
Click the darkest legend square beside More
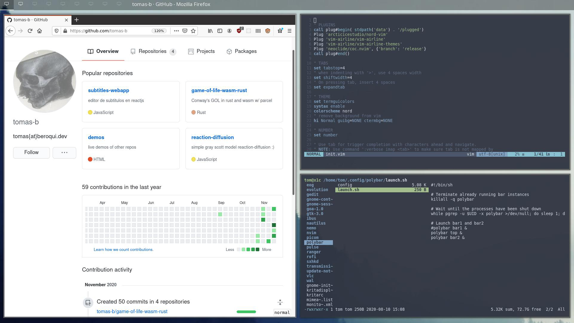tap(258, 250)
